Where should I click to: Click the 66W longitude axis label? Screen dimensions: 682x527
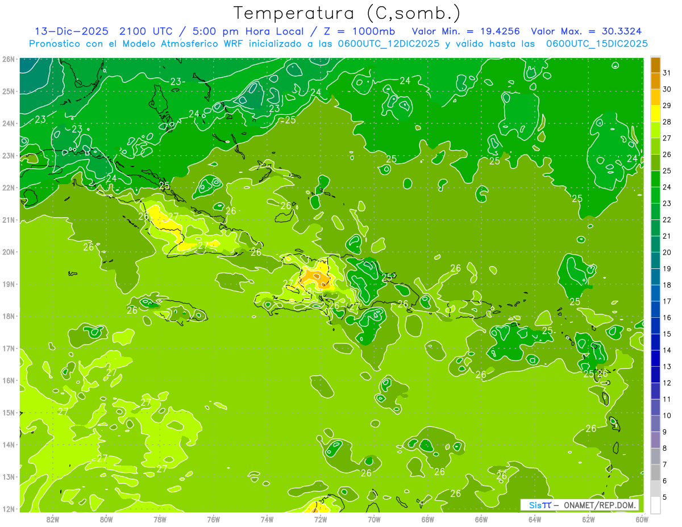click(481, 520)
